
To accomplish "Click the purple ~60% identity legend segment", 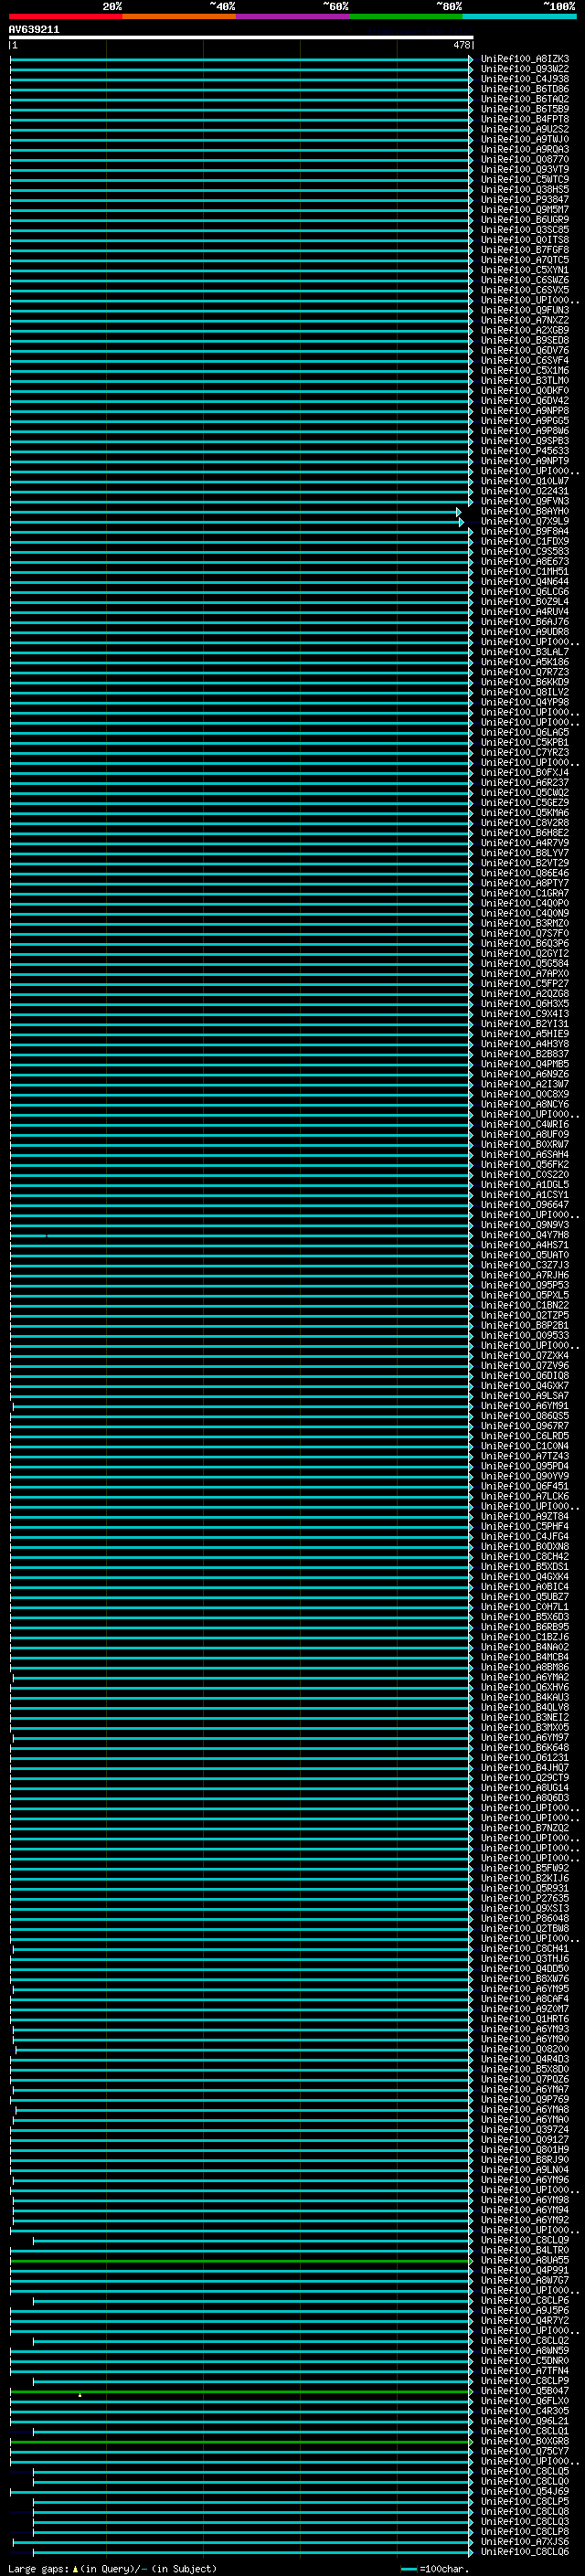I will pyautogui.click(x=292, y=16).
